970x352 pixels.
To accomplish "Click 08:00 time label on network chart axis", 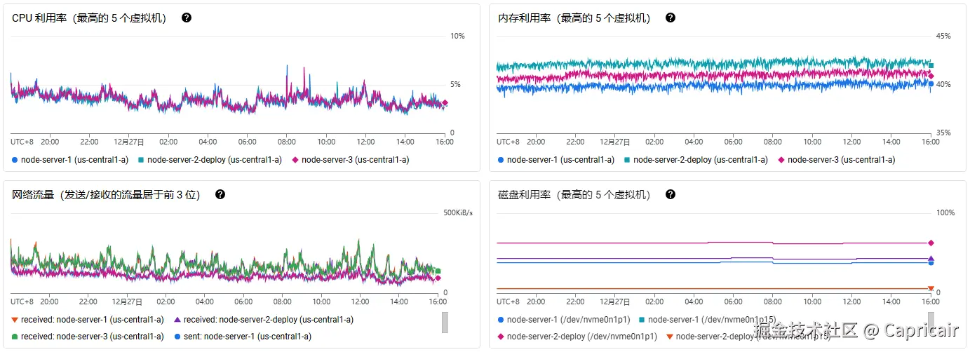I will click(x=282, y=302).
